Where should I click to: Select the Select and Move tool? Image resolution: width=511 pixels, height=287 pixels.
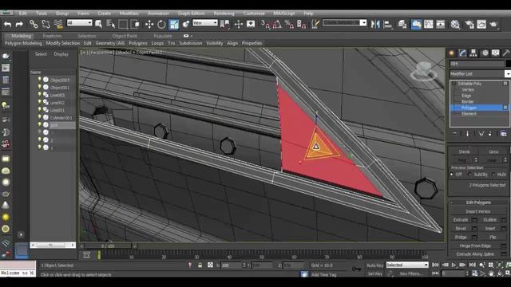[149, 24]
